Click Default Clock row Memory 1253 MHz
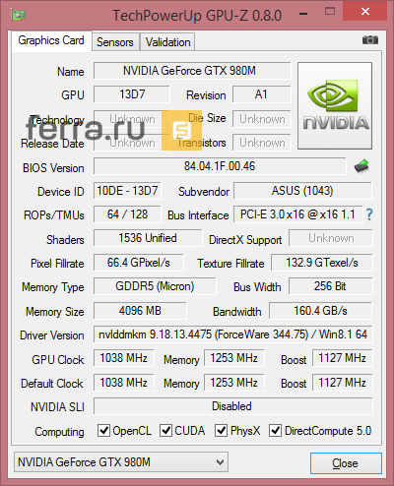Viewport: 394px width, 486px height. 234,383
